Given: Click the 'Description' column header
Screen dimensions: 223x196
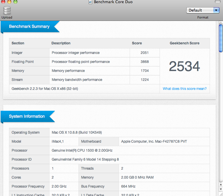Looking at the screenshot, I should tap(61, 43).
